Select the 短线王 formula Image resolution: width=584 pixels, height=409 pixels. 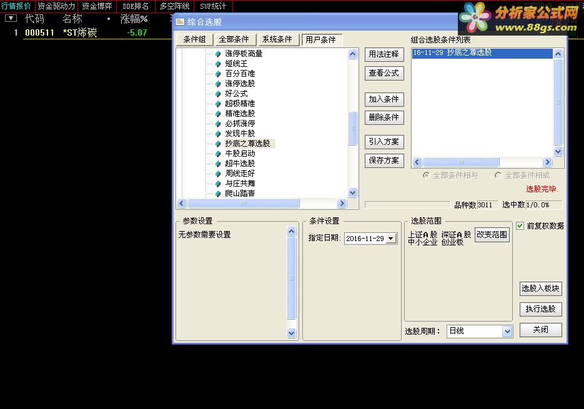coord(236,64)
